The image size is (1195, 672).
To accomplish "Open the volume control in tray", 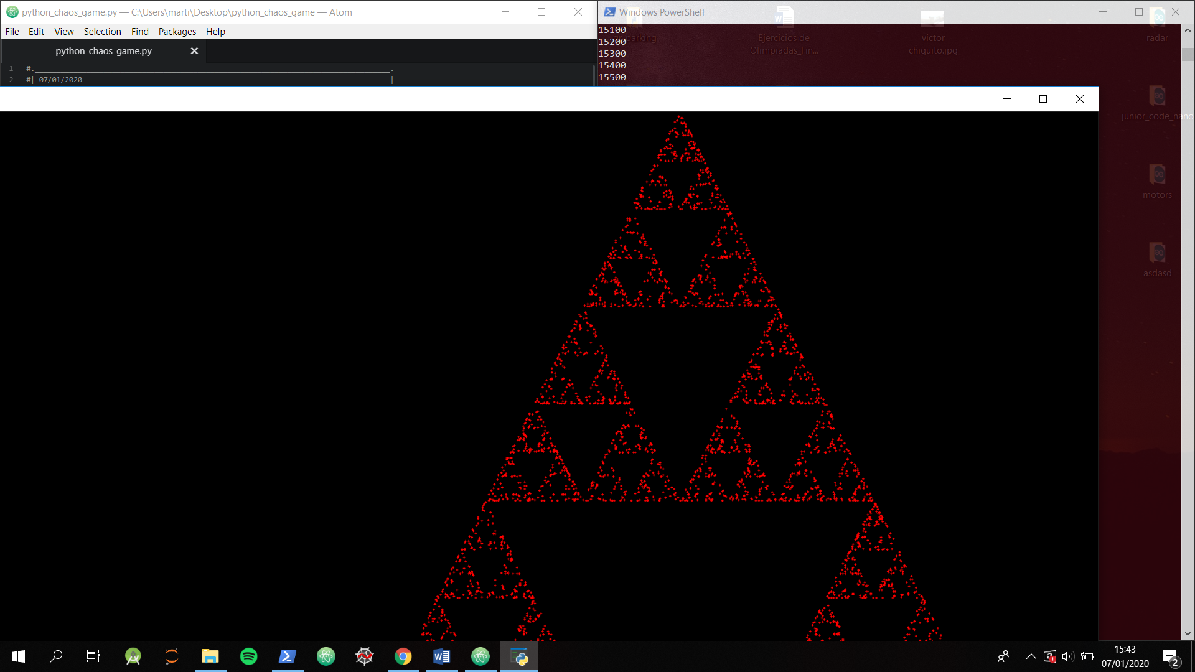I will pyautogui.click(x=1068, y=656).
